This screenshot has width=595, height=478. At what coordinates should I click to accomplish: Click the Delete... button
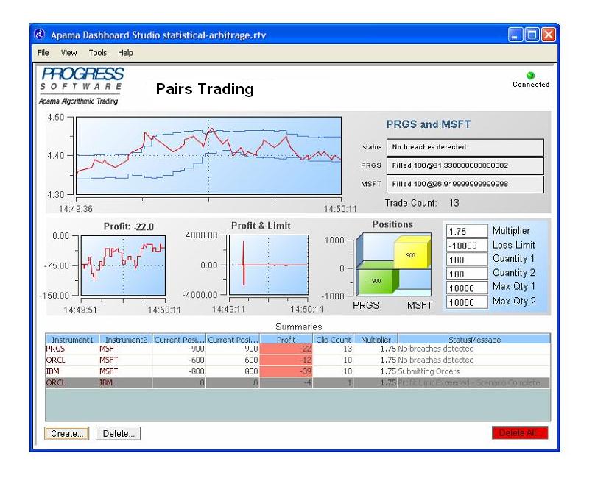click(x=118, y=433)
